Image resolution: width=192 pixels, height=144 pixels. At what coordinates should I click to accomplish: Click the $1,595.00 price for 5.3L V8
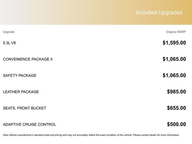coord(174,43)
